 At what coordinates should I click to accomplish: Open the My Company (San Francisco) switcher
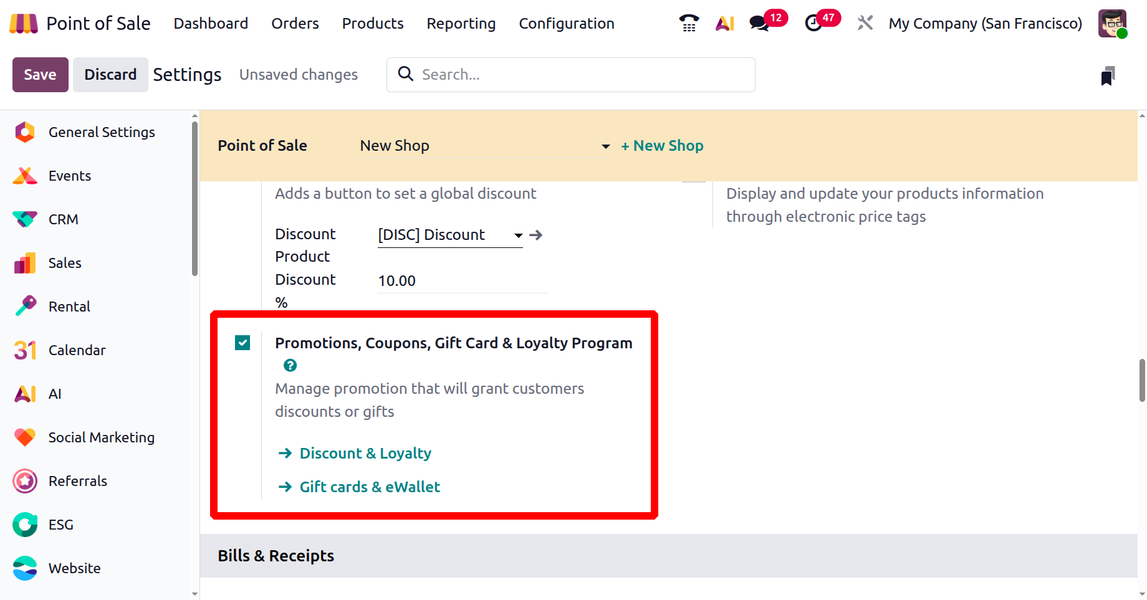pyautogui.click(x=985, y=24)
